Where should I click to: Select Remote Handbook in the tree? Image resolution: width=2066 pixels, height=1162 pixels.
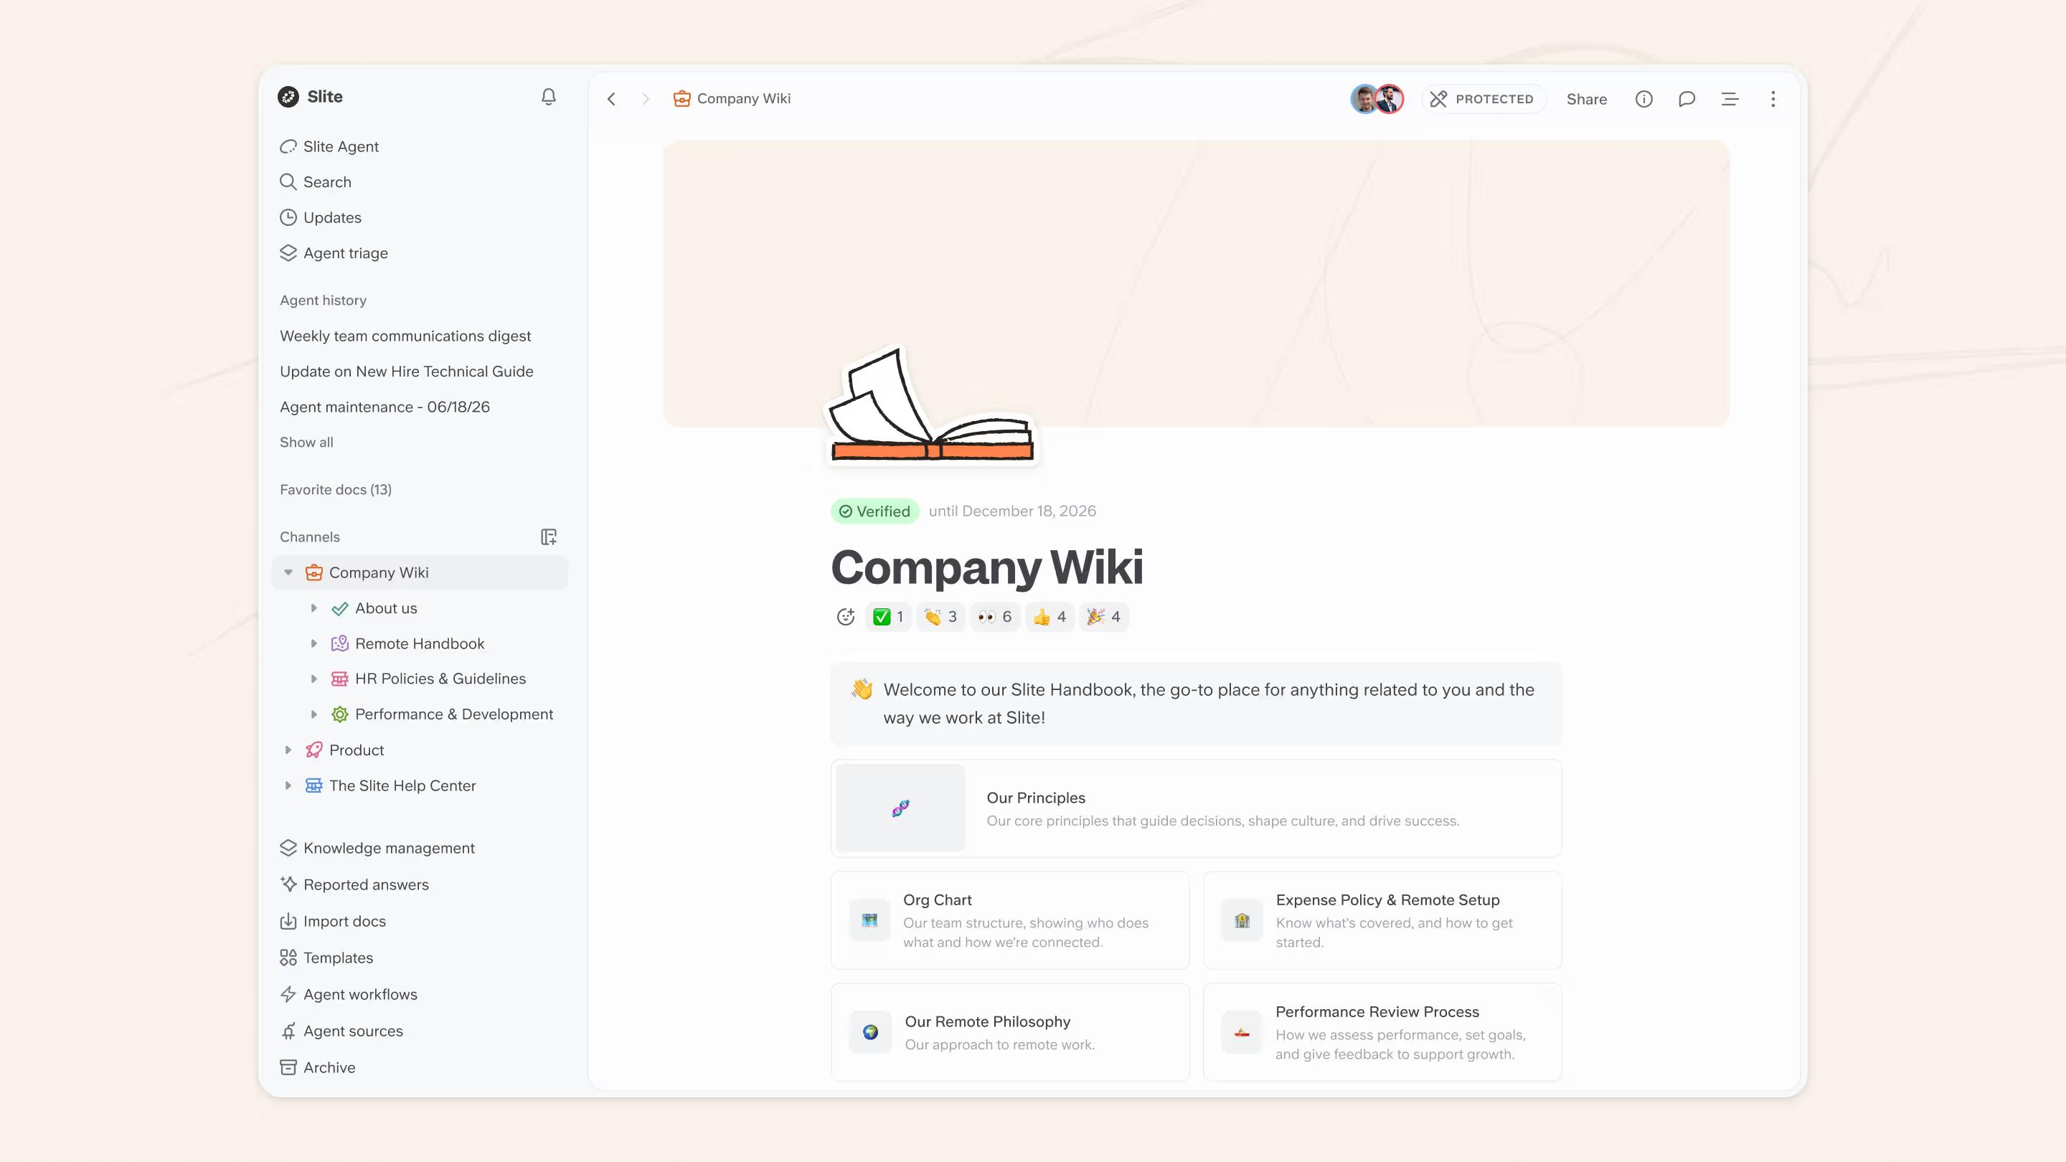tap(420, 643)
